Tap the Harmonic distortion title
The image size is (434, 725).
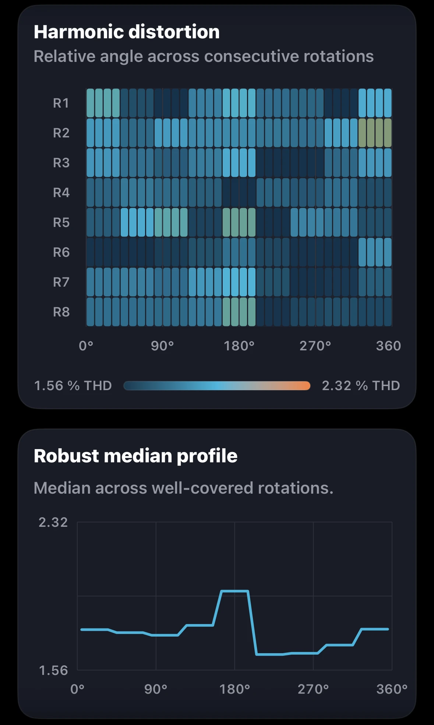pyautogui.click(x=127, y=32)
